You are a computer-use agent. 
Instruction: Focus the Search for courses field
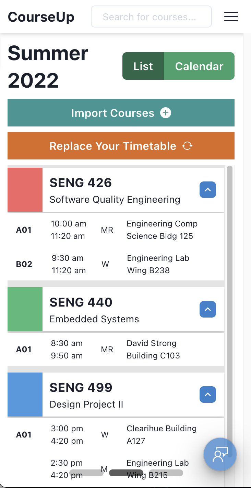tap(151, 16)
